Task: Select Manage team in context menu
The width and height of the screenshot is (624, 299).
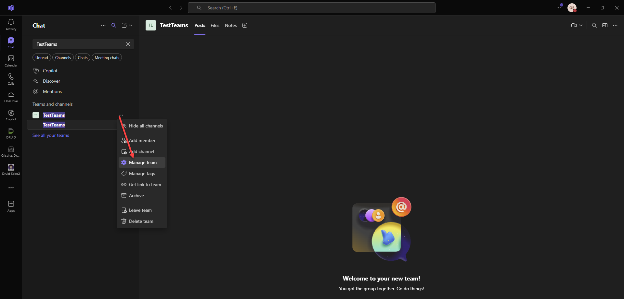Action: [x=142, y=162]
